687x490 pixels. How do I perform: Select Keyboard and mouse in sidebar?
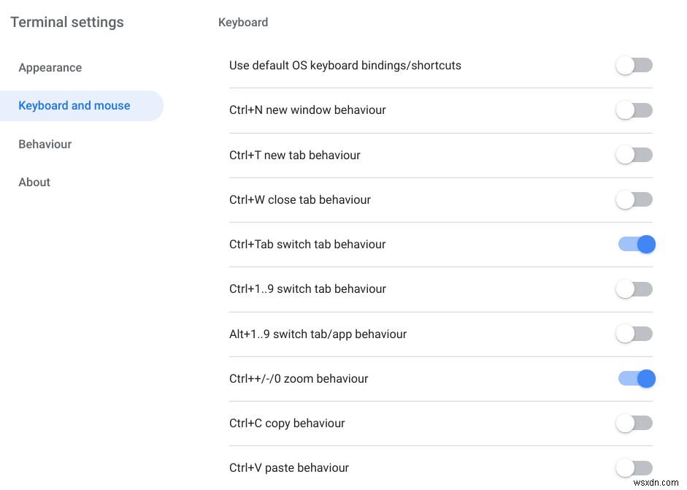[82, 106]
